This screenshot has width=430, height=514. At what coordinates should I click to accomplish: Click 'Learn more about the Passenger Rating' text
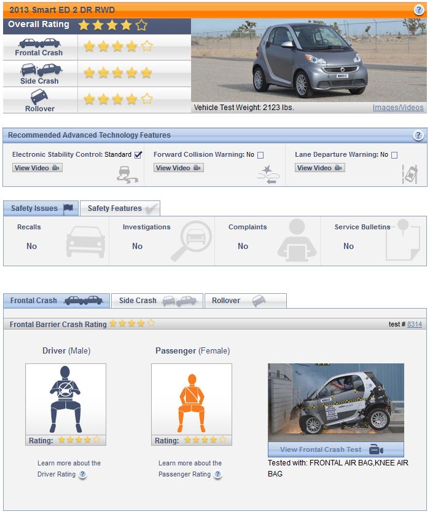(190, 469)
